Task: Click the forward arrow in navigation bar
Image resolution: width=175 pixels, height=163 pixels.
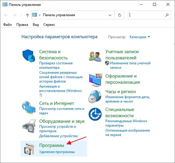Action: (x=15, y=15)
